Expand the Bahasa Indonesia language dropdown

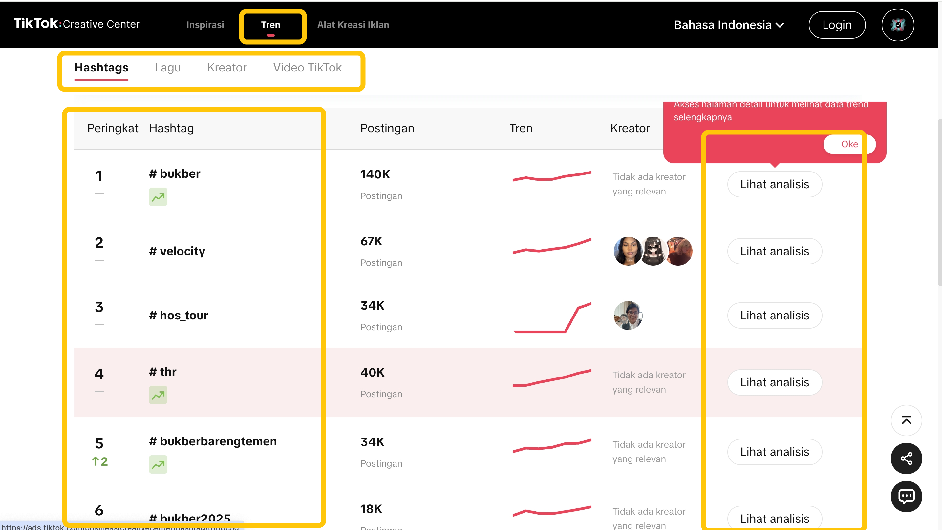pos(729,25)
